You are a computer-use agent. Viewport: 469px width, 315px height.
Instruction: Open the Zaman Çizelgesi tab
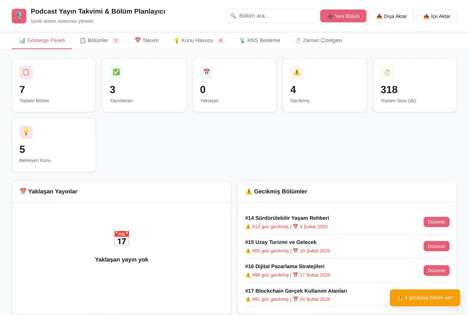tap(319, 40)
